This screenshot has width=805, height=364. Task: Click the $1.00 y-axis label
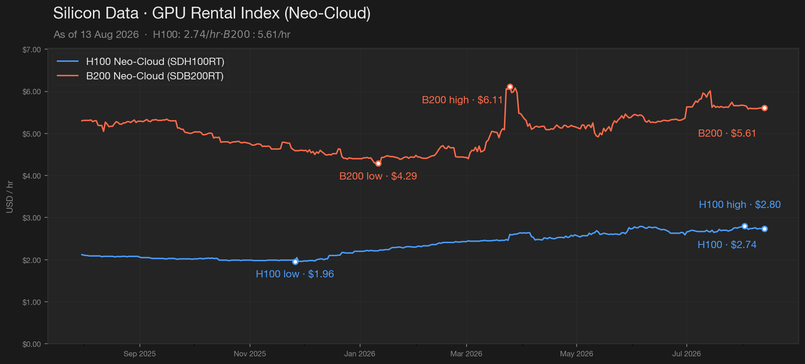click(32, 302)
